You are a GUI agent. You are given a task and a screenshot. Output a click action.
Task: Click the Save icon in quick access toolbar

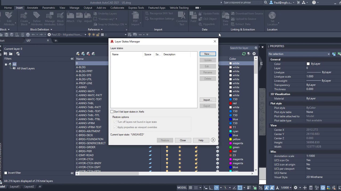6,34
